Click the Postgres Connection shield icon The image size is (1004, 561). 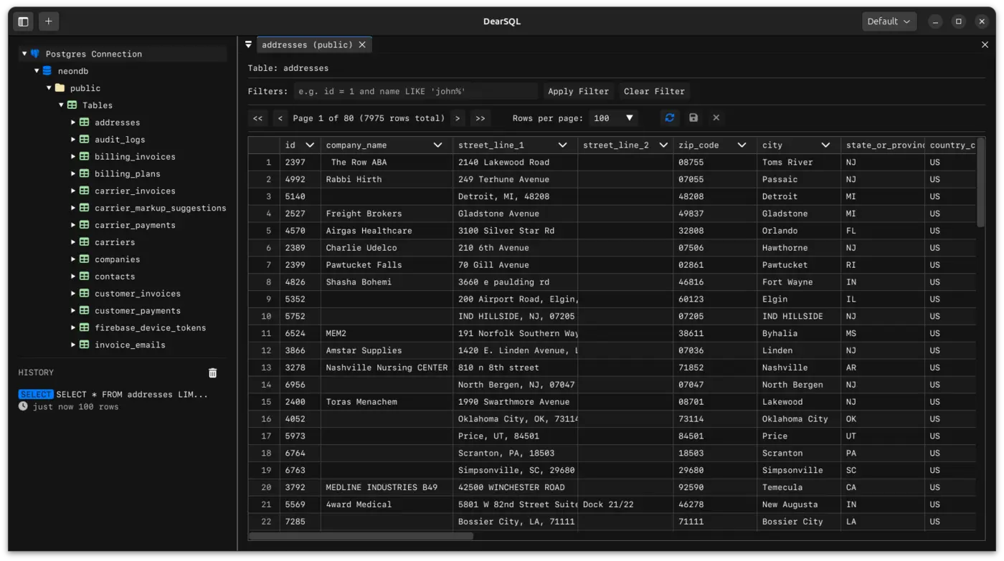click(34, 54)
